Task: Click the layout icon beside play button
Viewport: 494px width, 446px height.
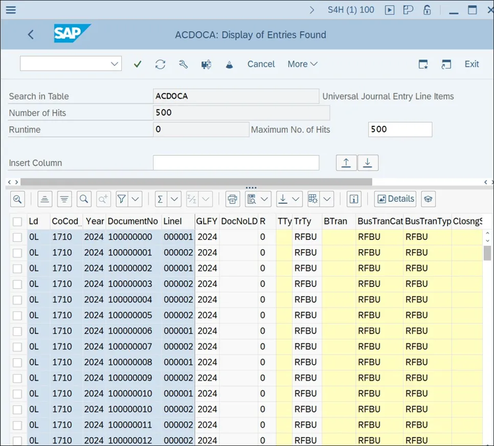Action: (408, 10)
